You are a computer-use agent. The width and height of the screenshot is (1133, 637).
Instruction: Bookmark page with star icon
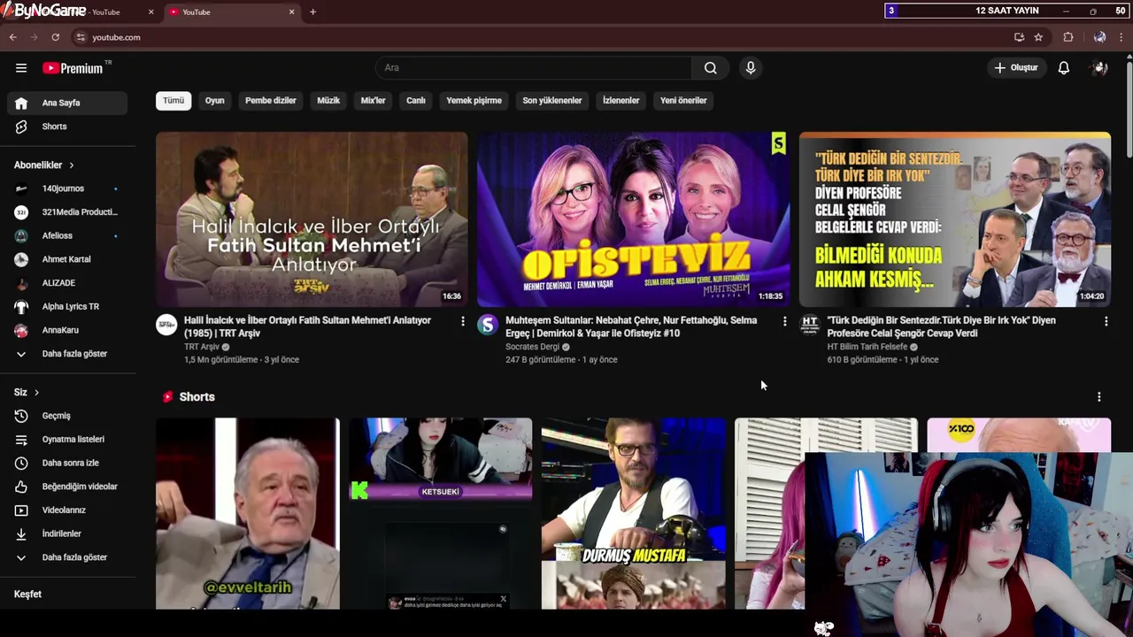coord(1038,37)
